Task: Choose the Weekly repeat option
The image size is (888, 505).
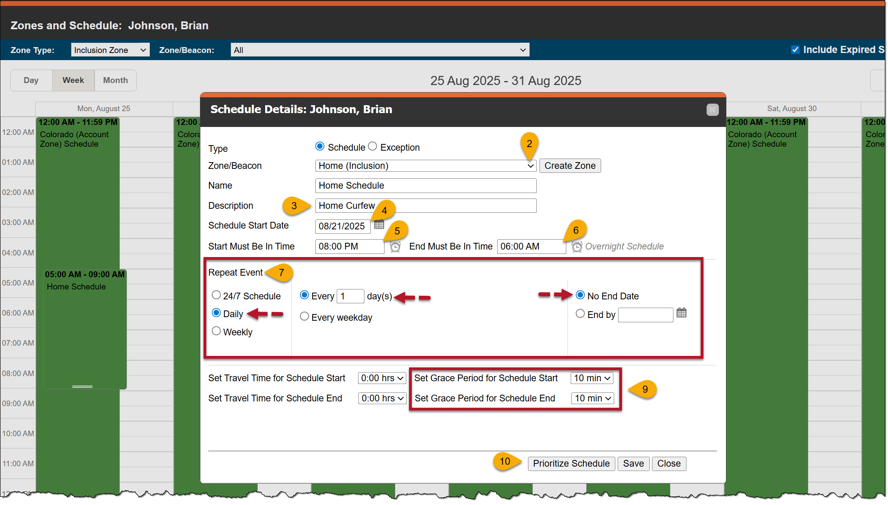Action: (216, 331)
